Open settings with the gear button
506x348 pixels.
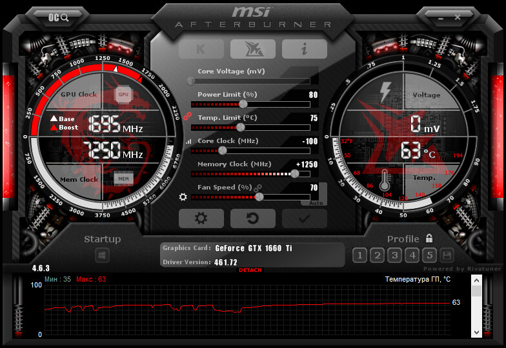201,218
